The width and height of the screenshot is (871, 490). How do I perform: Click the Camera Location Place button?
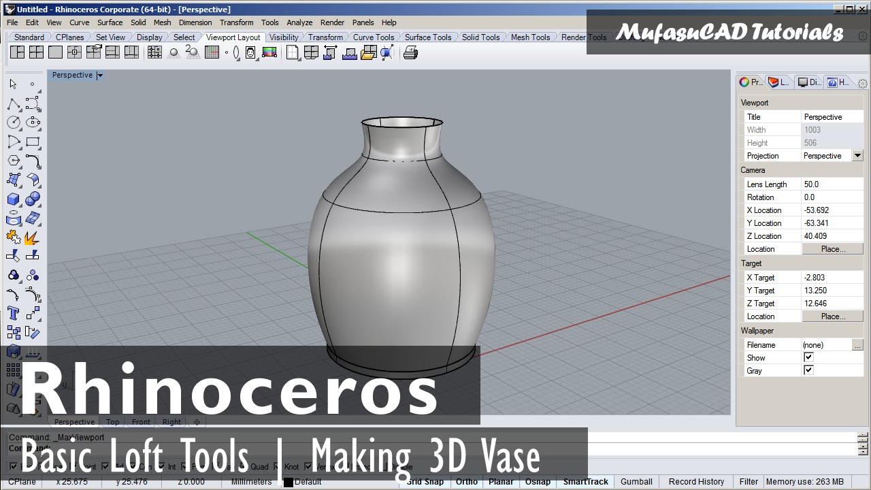(x=833, y=248)
